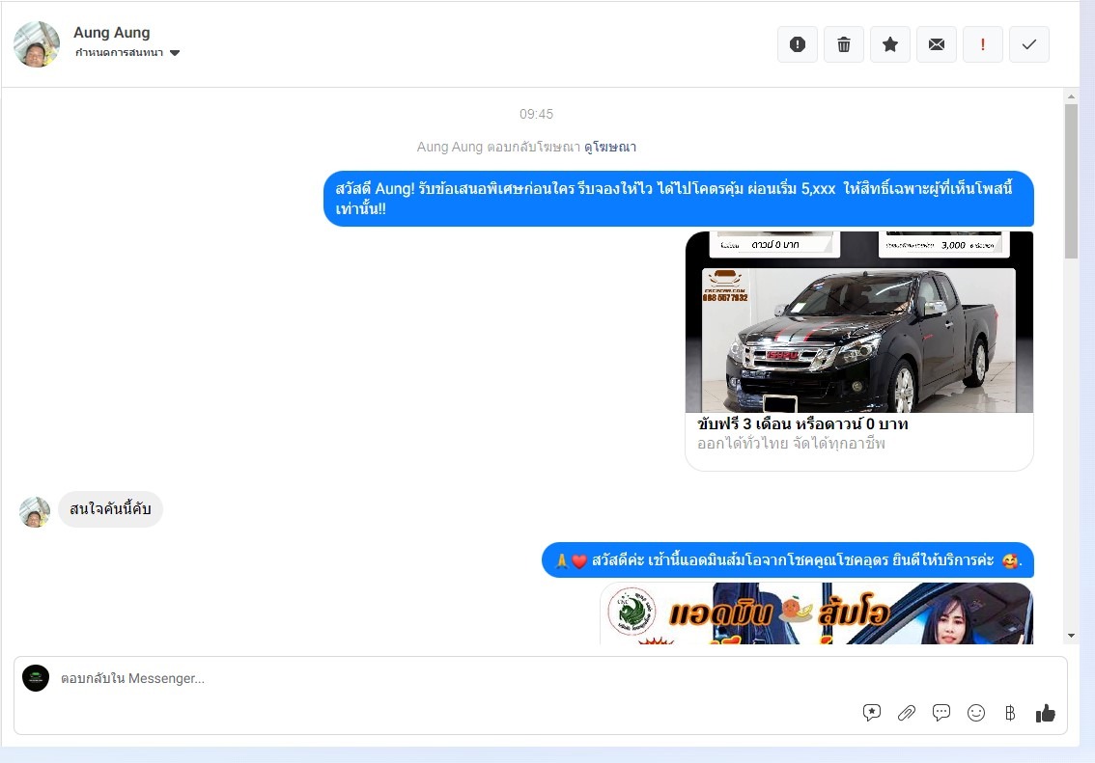Open the ดูโฆษณา ad link
Viewport: 1095px width, 763px height.
(609, 148)
